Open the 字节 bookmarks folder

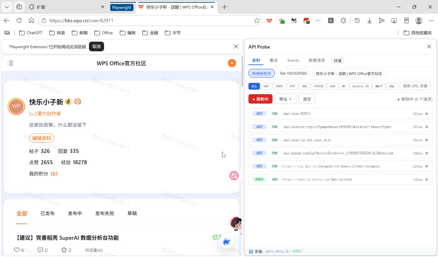(173, 33)
